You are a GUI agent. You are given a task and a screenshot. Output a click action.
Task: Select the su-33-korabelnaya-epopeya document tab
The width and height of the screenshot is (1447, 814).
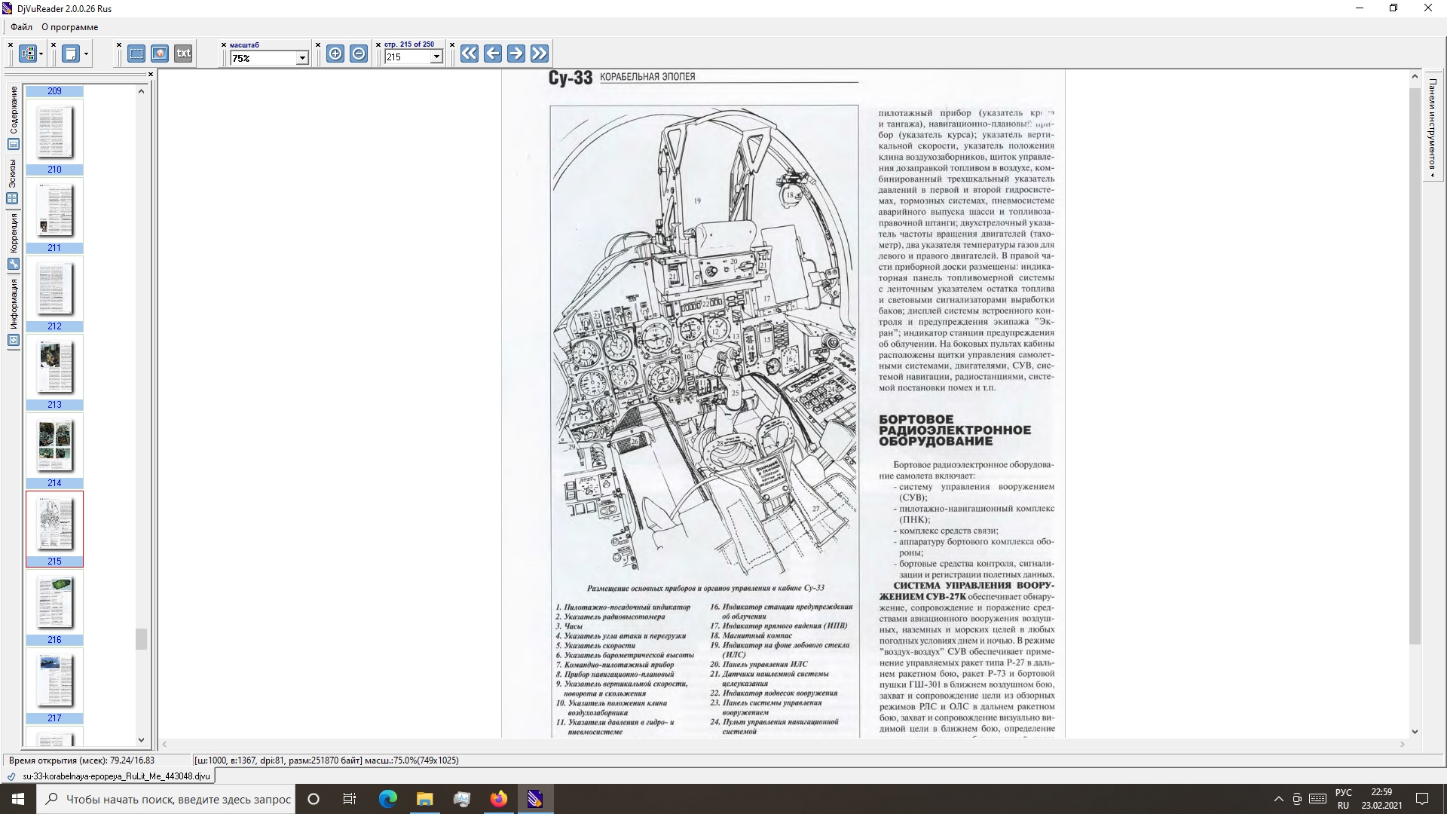click(109, 776)
